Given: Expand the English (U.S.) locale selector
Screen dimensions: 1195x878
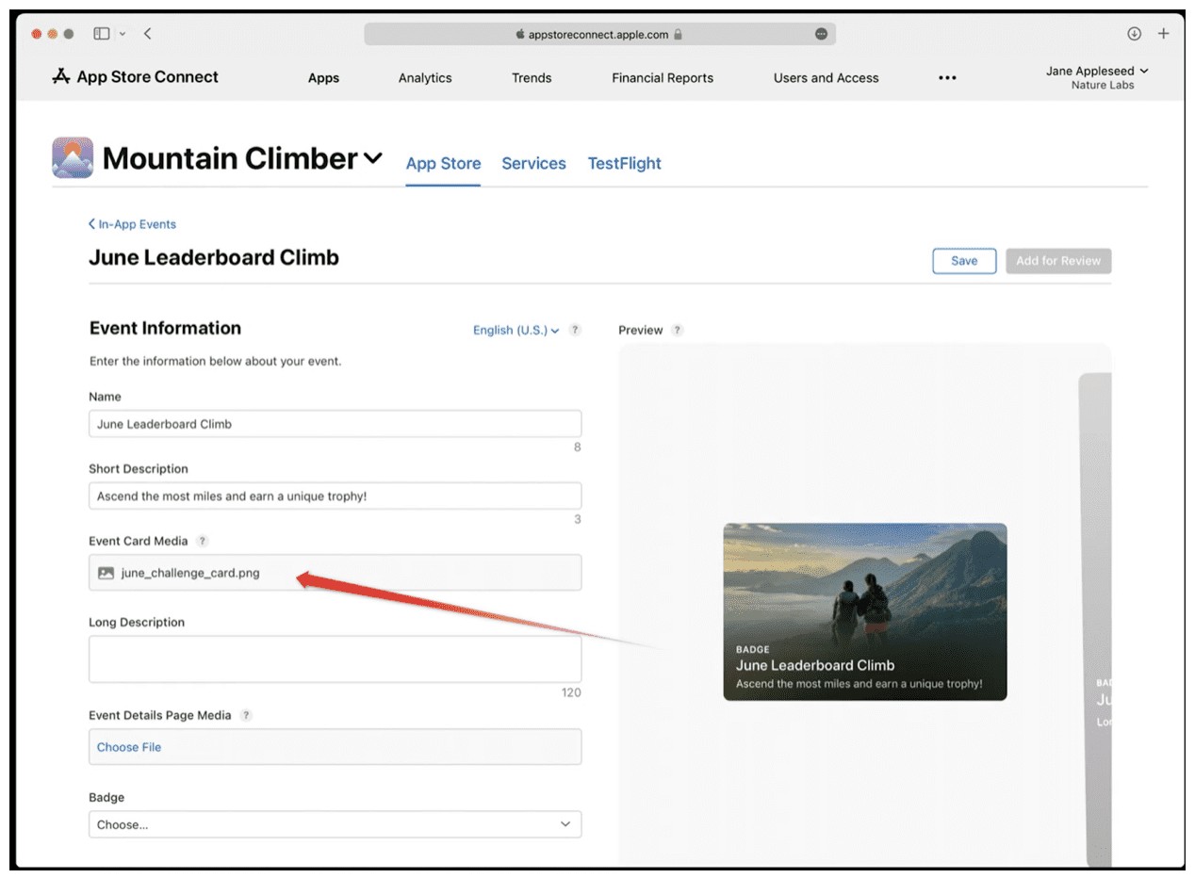Looking at the screenshot, I should click(x=510, y=331).
